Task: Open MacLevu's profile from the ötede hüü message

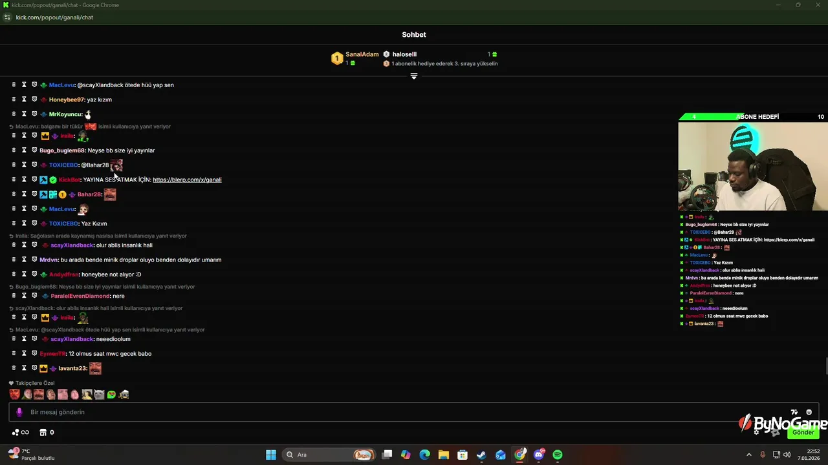Action: (61, 85)
